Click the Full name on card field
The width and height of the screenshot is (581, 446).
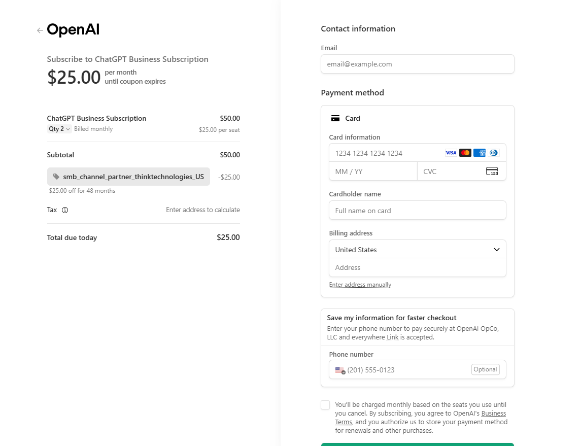coord(418,211)
